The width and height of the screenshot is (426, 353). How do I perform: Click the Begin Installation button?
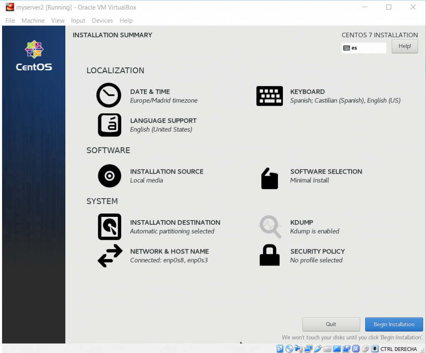[394, 324]
